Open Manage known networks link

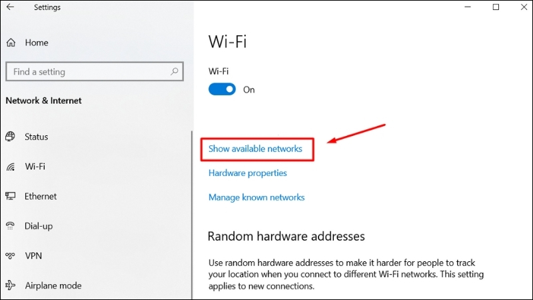tap(257, 197)
